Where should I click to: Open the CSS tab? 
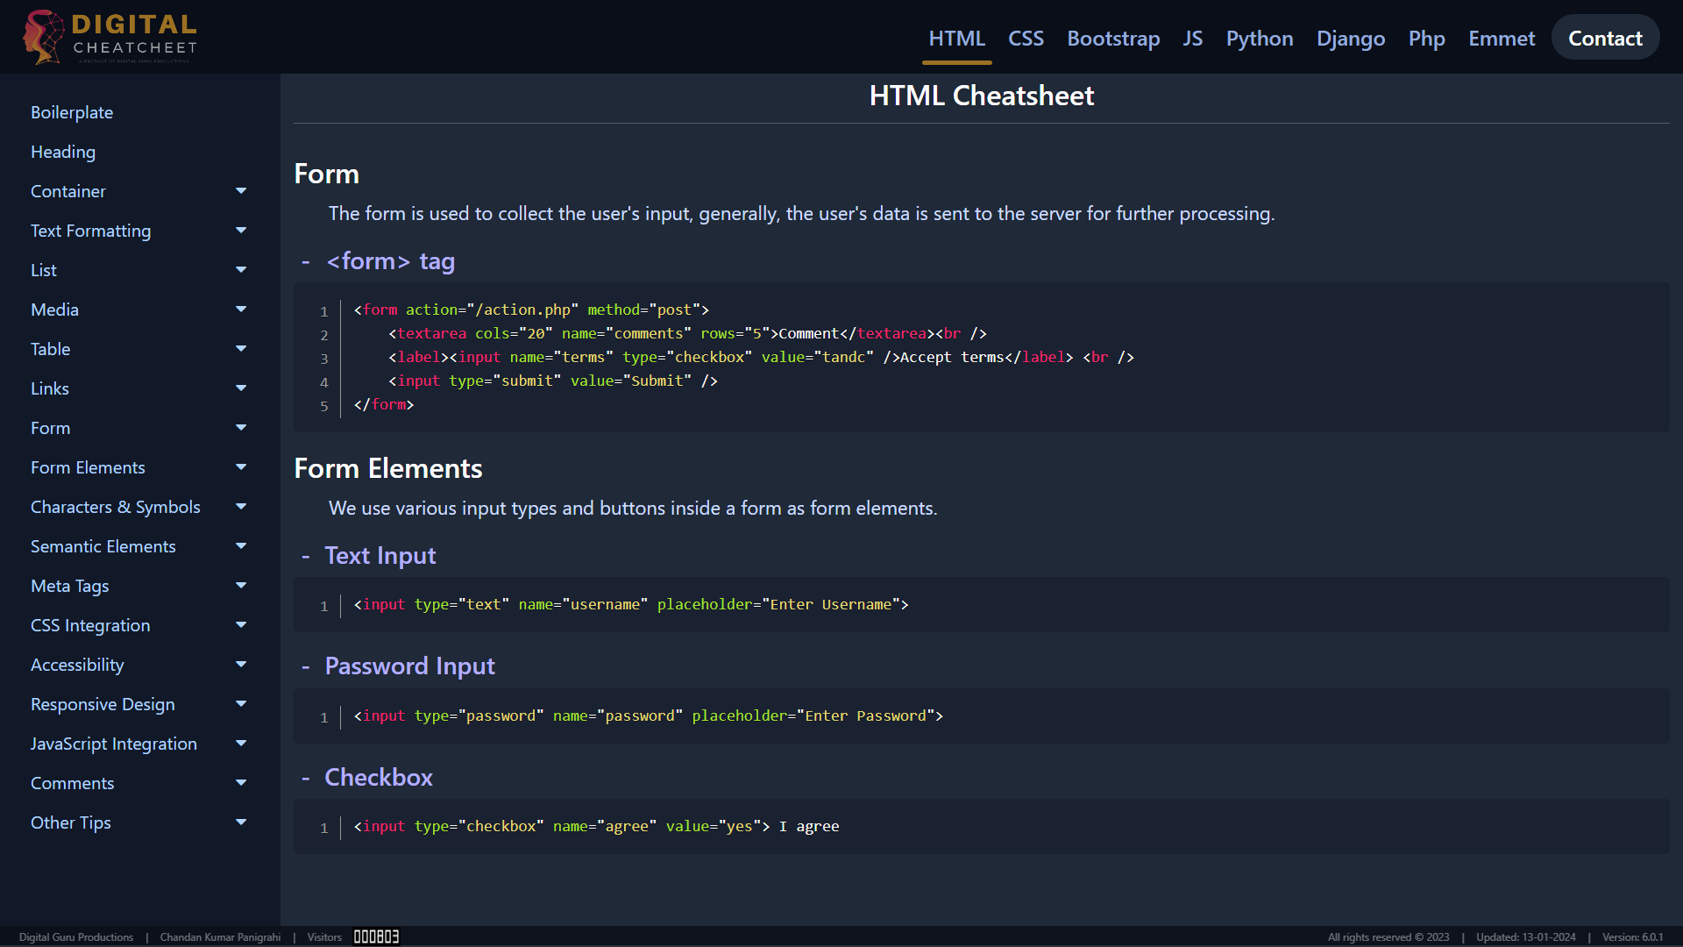tap(1026, 39)
